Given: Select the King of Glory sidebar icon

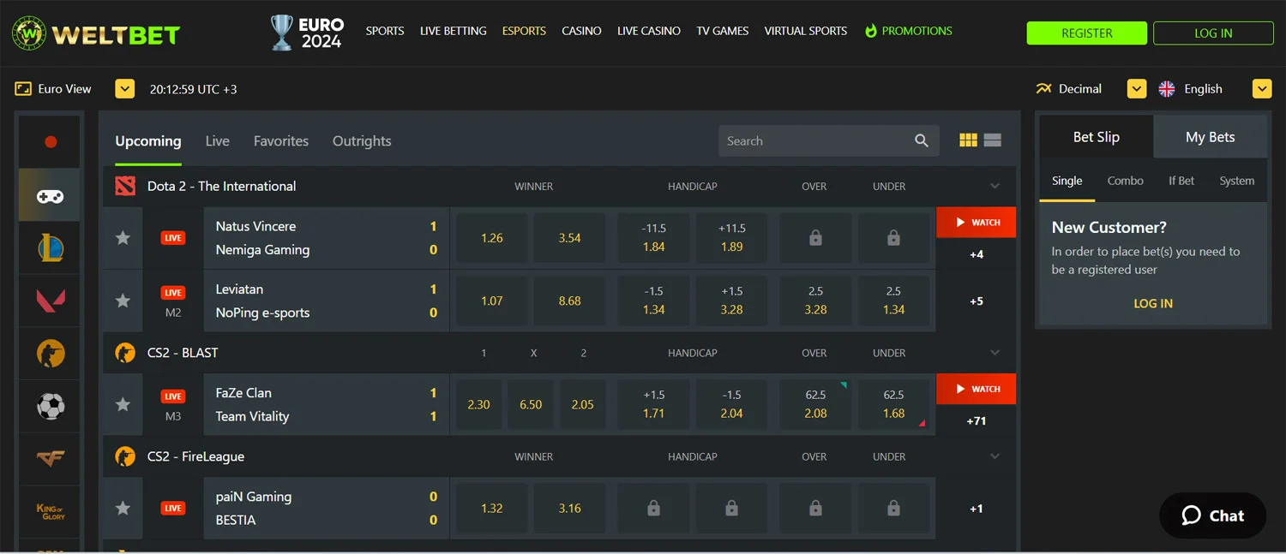Looking at the screenshot, I should pos(49,512).
